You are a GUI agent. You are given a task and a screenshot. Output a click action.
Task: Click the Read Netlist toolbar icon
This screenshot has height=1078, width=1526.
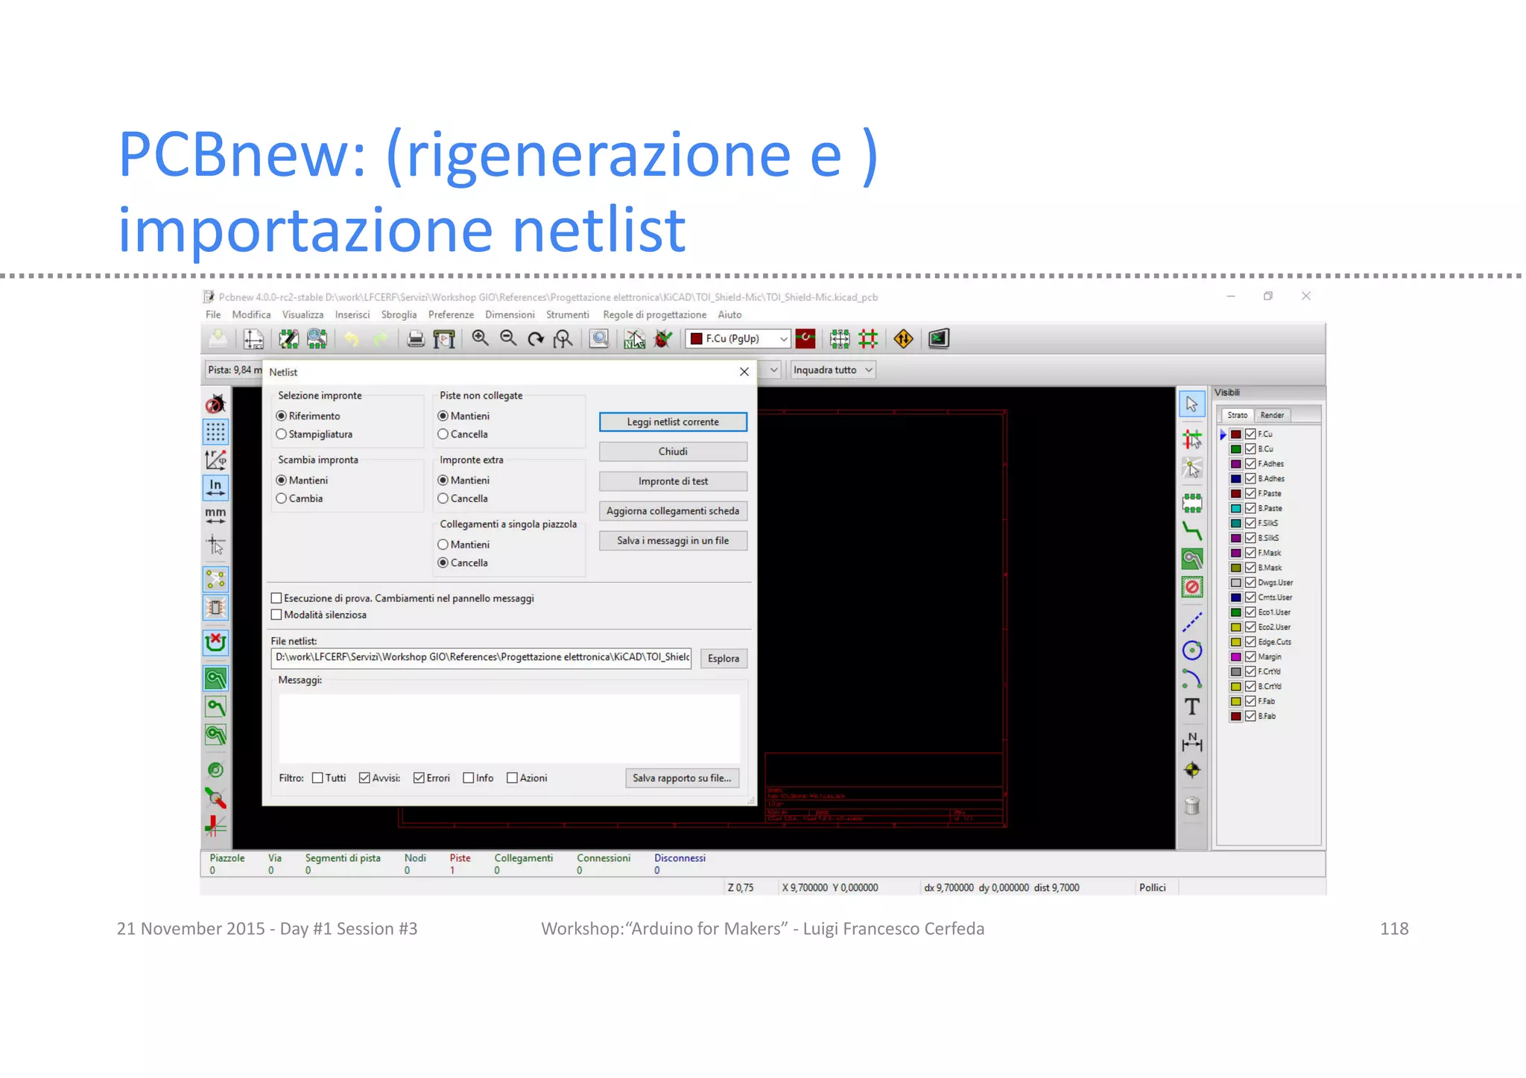634,339
